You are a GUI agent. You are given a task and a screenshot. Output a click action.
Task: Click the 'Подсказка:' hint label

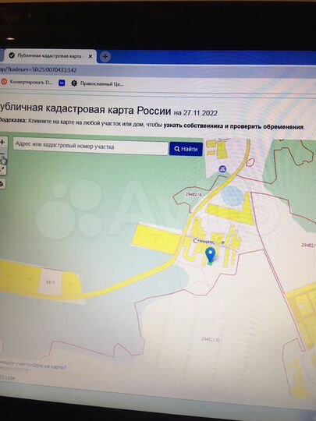tap(13, 121)
